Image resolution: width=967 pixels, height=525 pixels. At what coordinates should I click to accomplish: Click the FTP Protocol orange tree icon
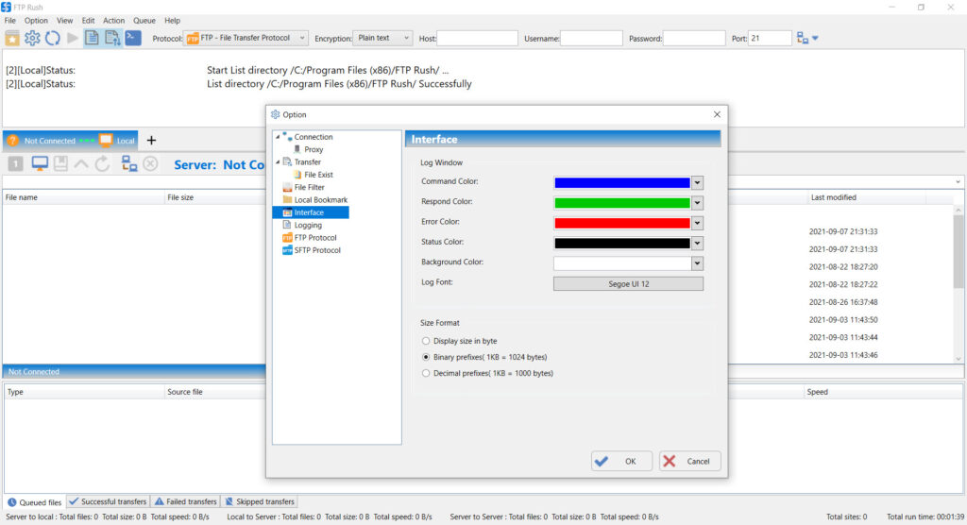click(287, 238)
